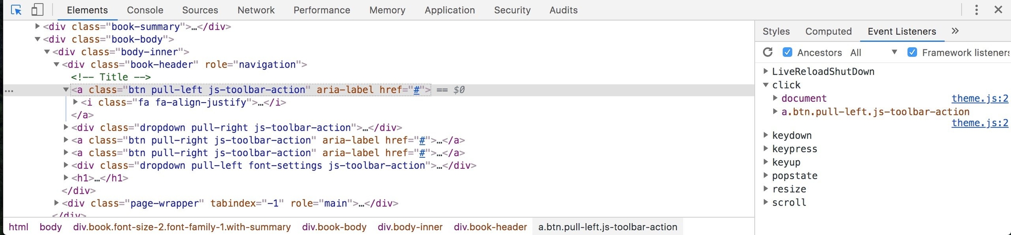Click the refresh event listeners icon
1011x235 pixels.
click(x=767, y=52)
